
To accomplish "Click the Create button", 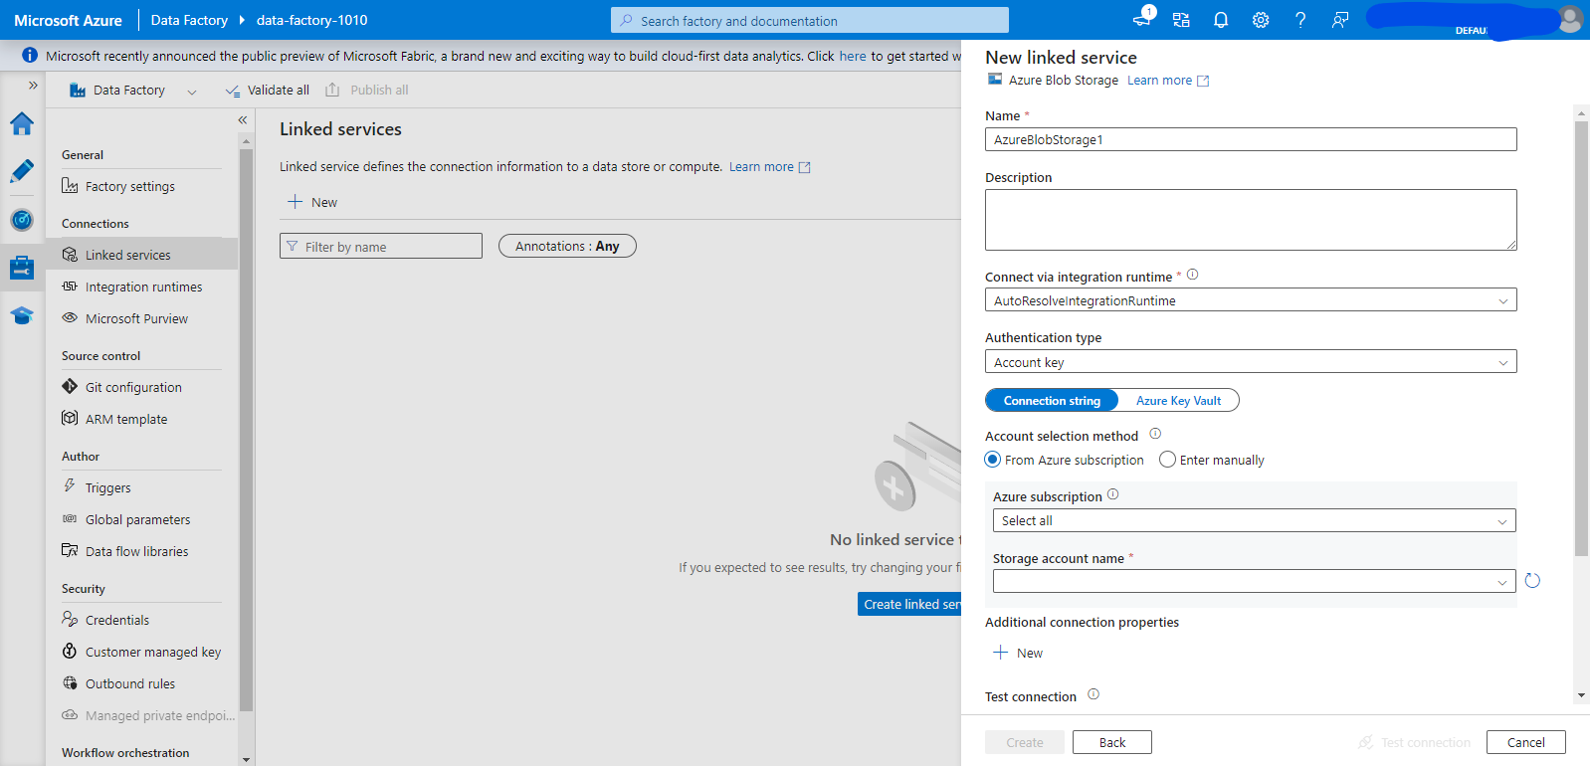I will point(1025,742).
